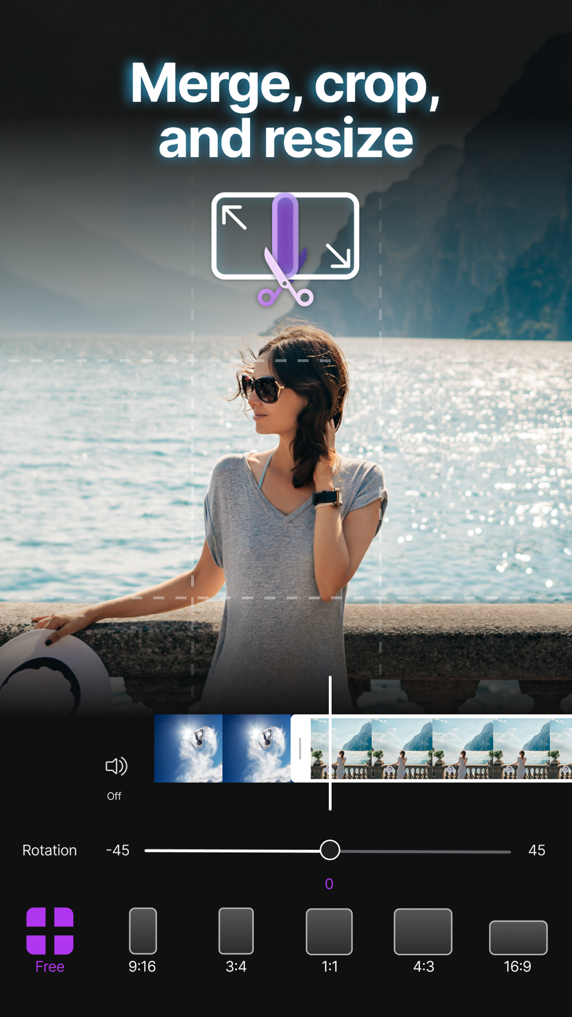This screenshot has width=572, height=1017.
Task: Click the purple 0 rotation value
Action: (329, 884)
